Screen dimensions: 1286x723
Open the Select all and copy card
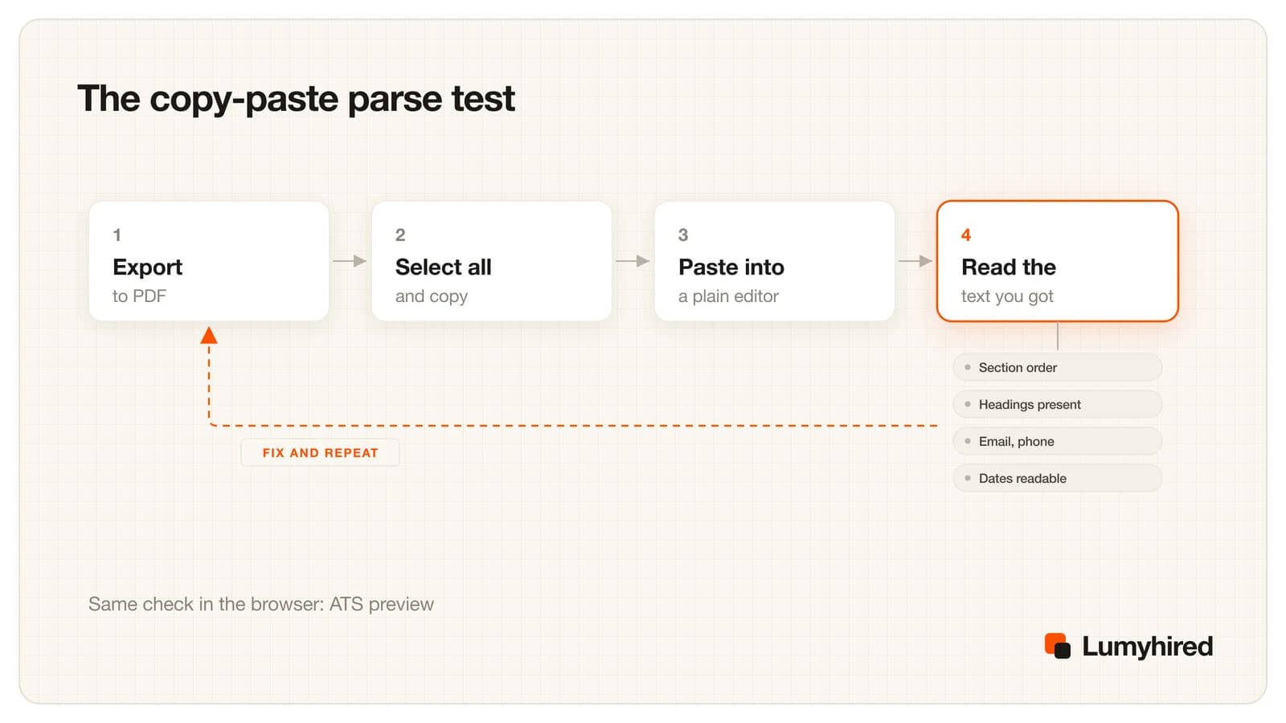pos(492,261)
